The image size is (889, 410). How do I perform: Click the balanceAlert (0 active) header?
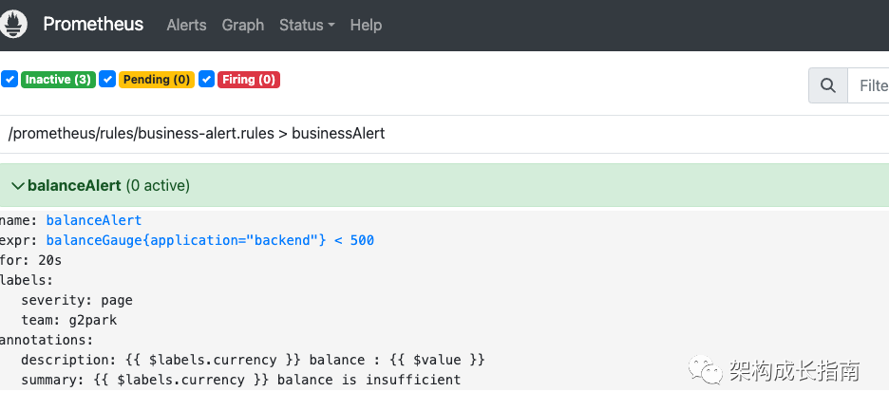coord(109,186)
